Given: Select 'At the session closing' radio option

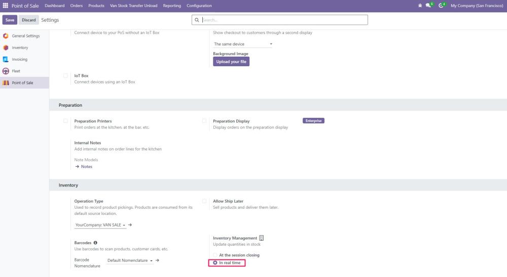Looking at the screenshot, I should tap(215, 255).
